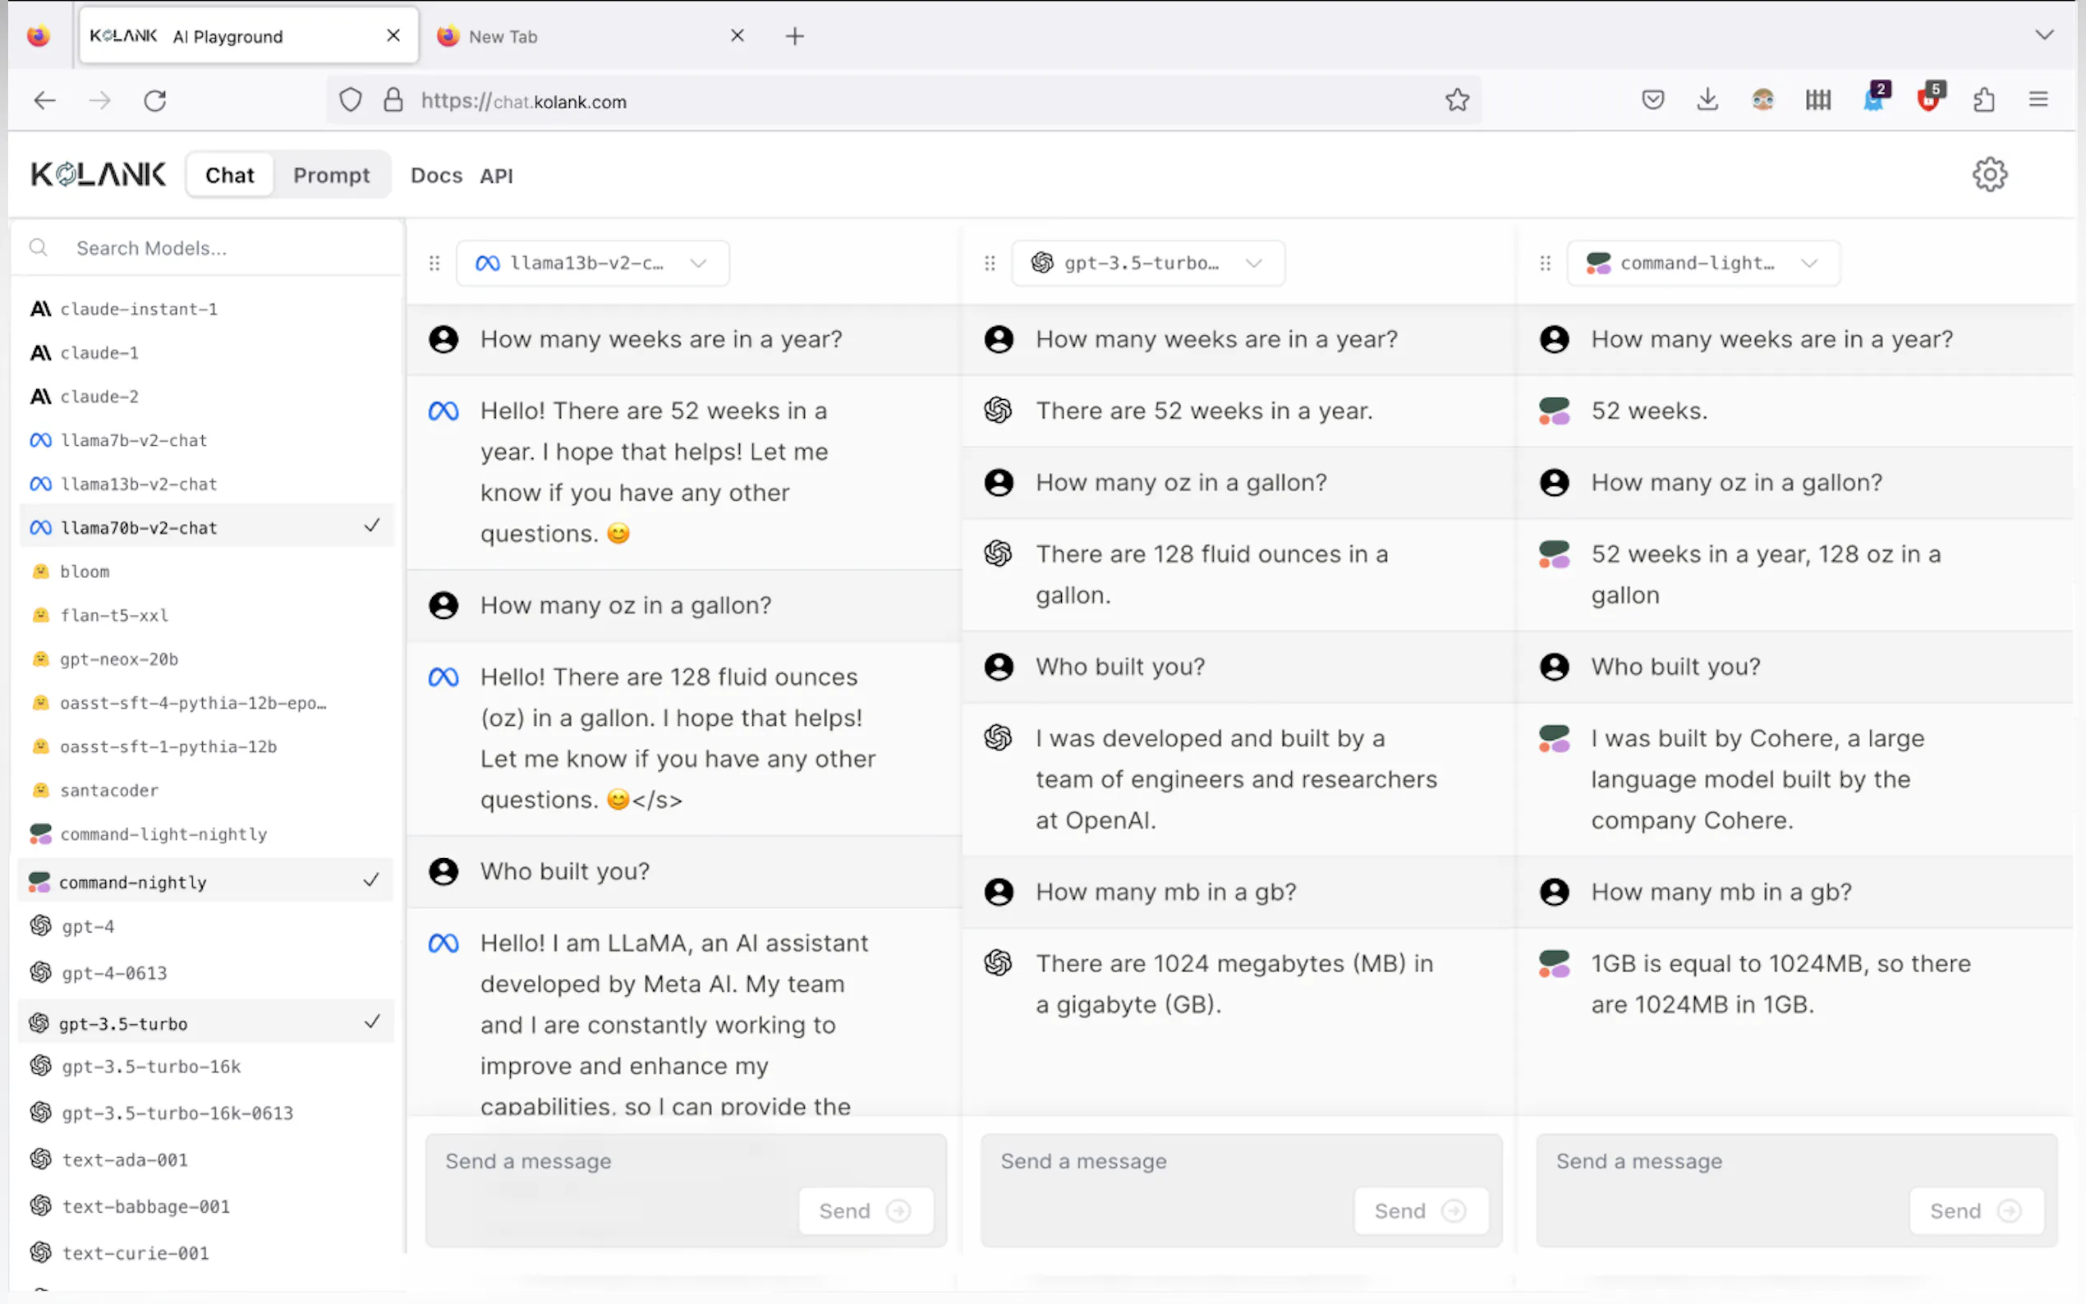
Task: Open the Docs link
Action: pyautogui.click(x=436, y=175)
